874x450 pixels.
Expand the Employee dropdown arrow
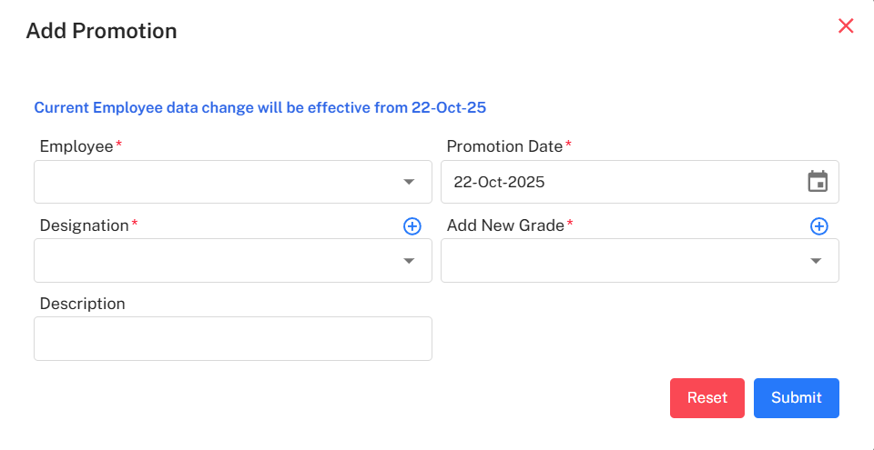coord(409,183)
